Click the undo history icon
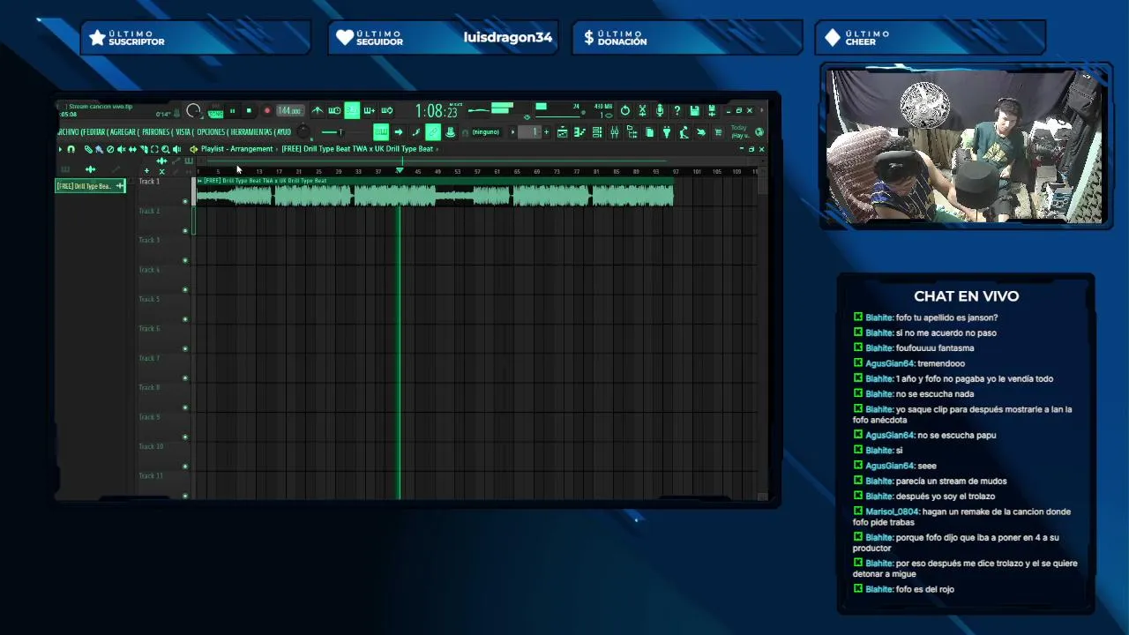Screen dimensions: 1129x635 pyautogui.click(x=625, y=110)
